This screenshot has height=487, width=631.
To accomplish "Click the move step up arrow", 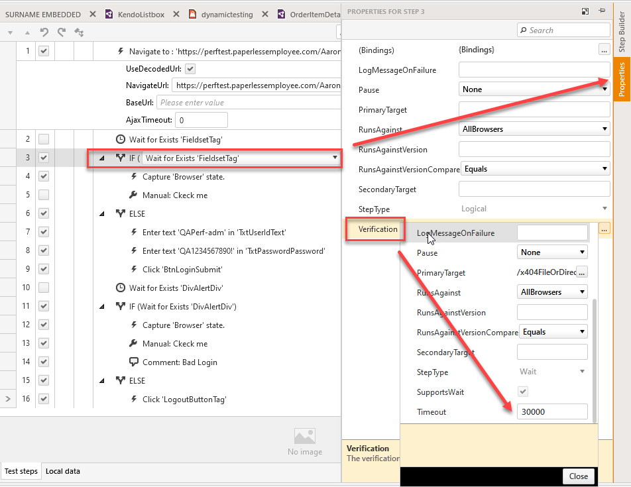I will tap(27, 32).
